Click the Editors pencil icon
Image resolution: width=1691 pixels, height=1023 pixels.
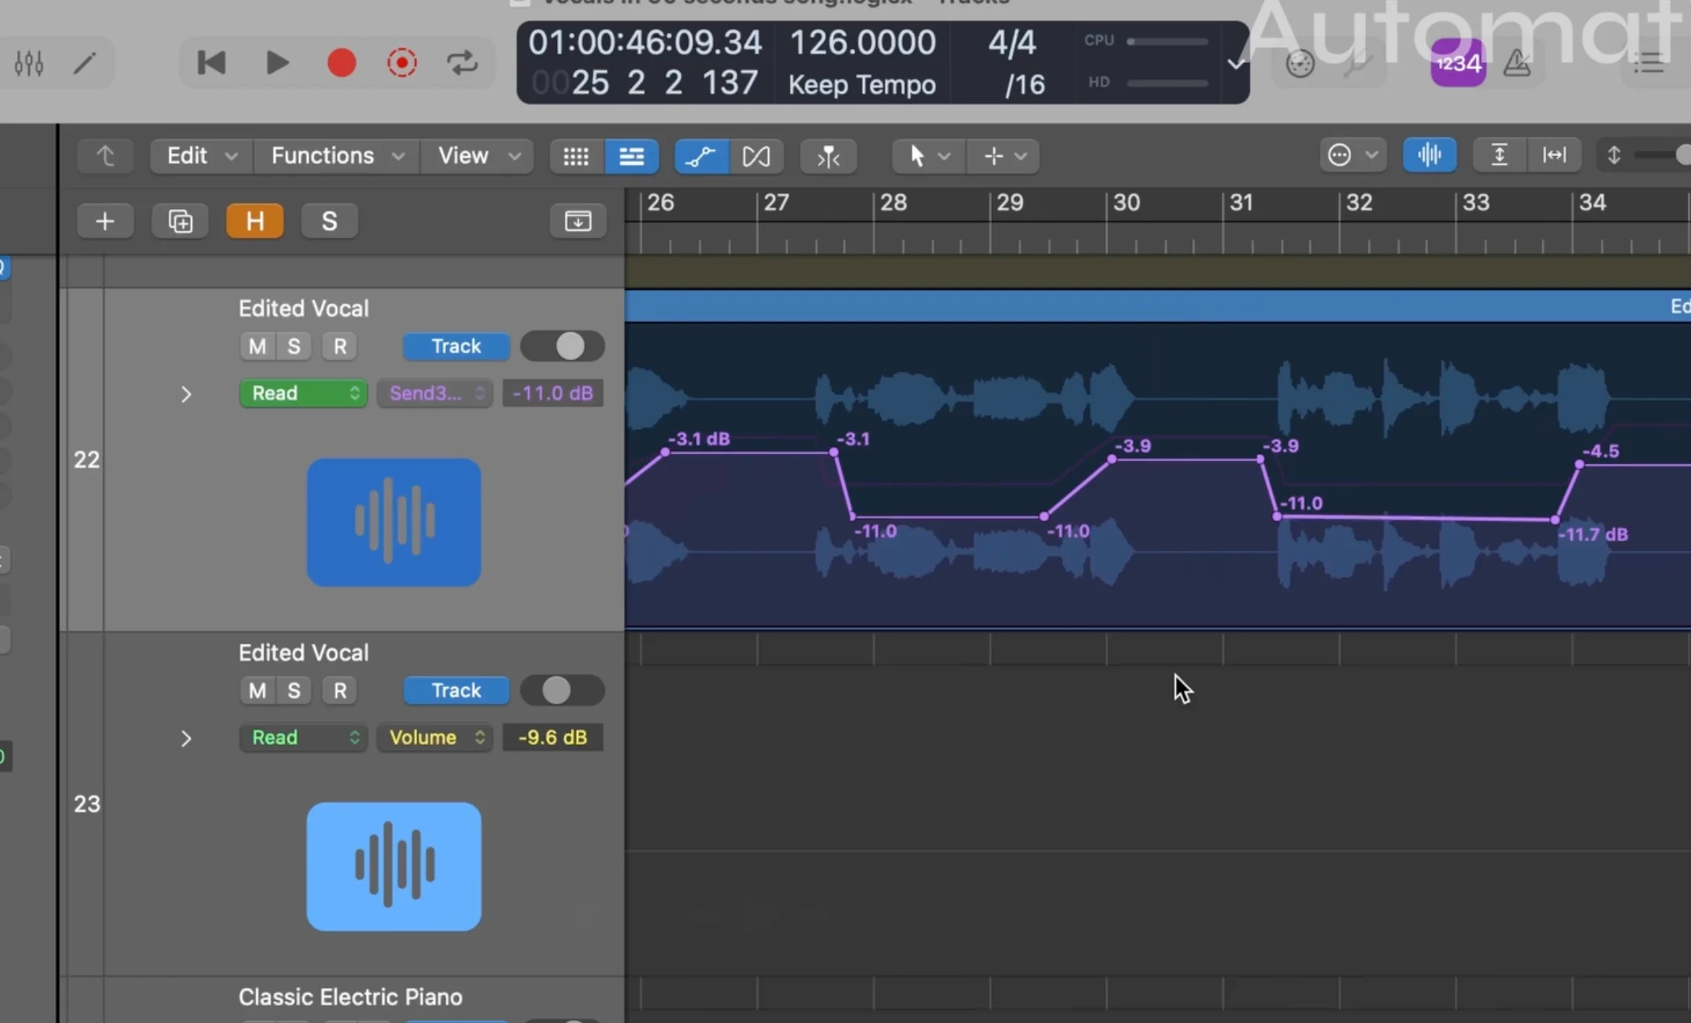coord(85,64)
